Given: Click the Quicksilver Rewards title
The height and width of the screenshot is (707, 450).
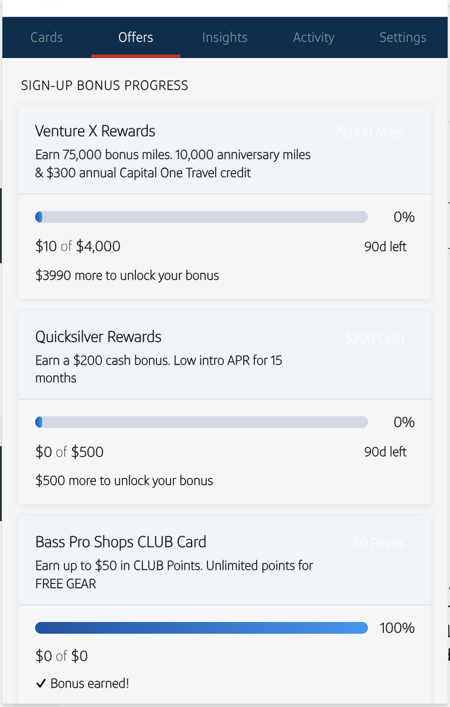Looking at the screenshot, I should pyautogui.click(x=98, y=337).
